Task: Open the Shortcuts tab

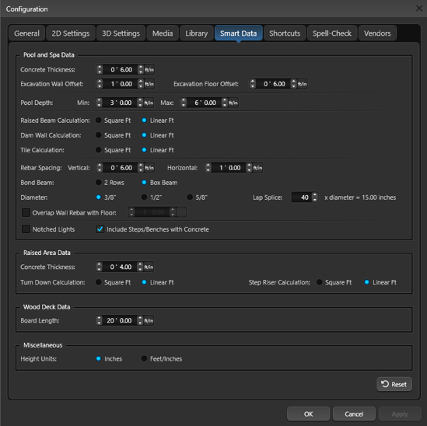Action: (285, 33)
